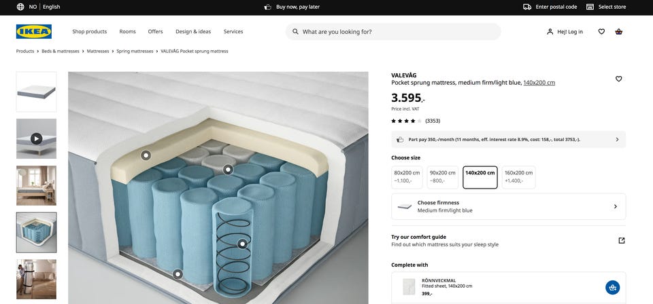The height and width of the screenshot is (304, 653).
Task: Select the 90x200 cm size option
Action: (x=443, y=177)
